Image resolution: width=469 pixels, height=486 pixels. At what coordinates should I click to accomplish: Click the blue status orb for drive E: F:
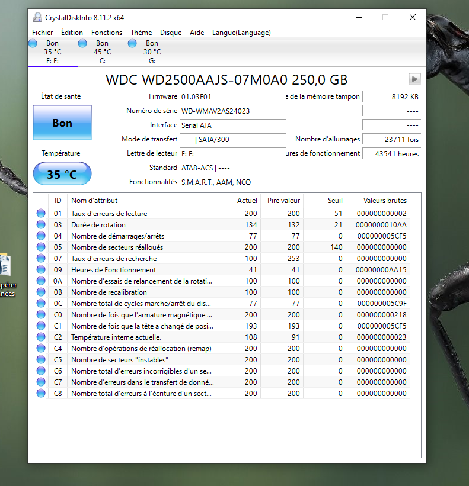pyautogui.click(x=33, y=43)
